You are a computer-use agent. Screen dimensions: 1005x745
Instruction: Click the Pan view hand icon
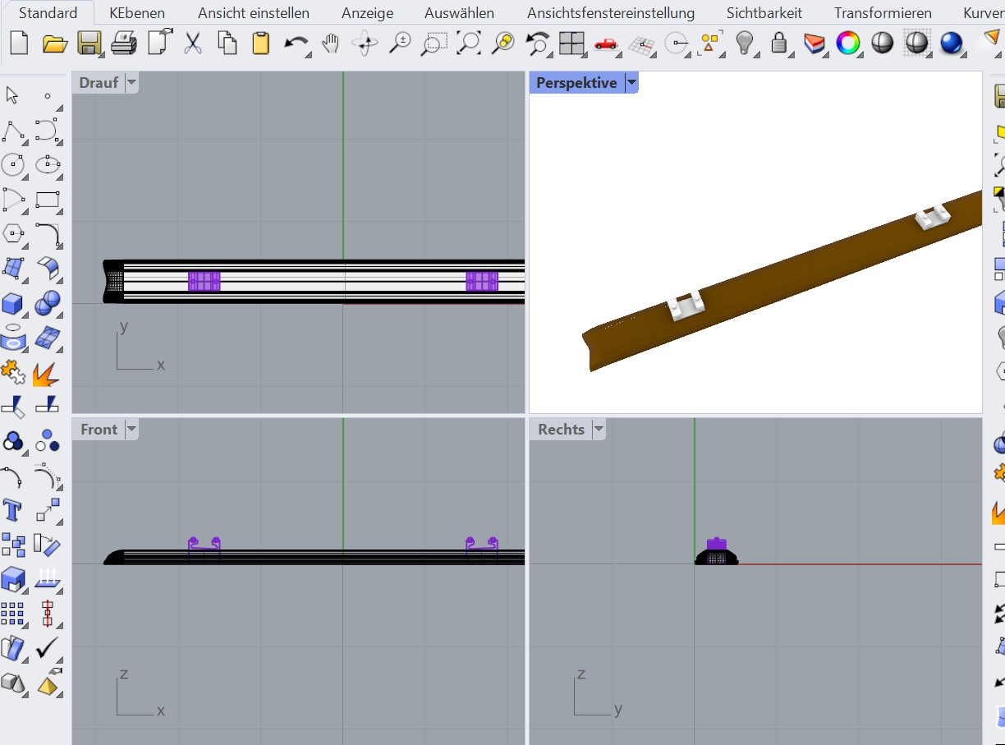coord(330,43)
